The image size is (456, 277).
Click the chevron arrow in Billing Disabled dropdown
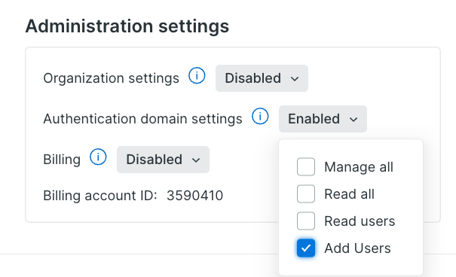(196, 160)
